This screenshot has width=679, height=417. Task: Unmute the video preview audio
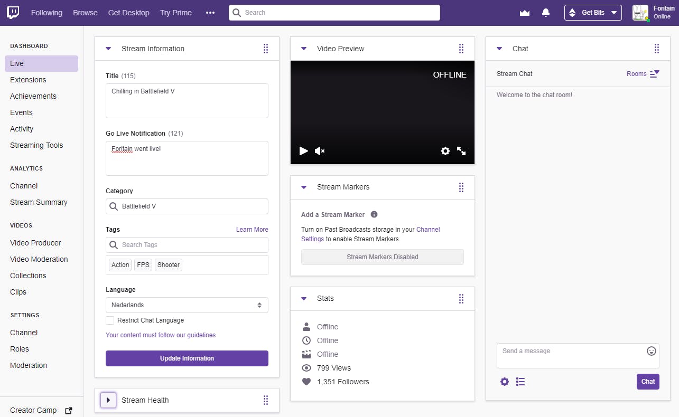coord(320,151)
